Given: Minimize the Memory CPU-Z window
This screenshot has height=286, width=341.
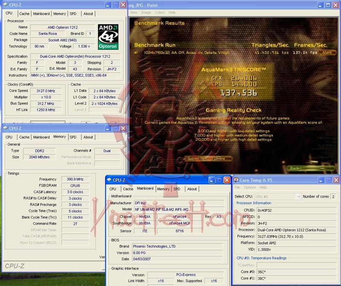Looking at the screenshot, I should [108, 128].
